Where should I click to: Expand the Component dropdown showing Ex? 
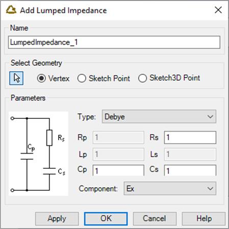170,189
